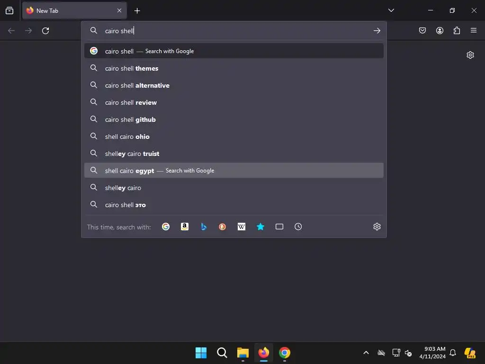Open the OneDrive cloud tray icon
This screenshot has width=485, height=364.
pyautogui.click(x=381, y=353)
